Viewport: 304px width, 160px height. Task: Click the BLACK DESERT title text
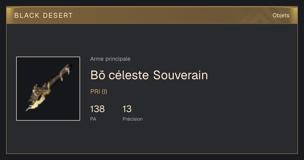pyautogui.click(x=44, y=15)
